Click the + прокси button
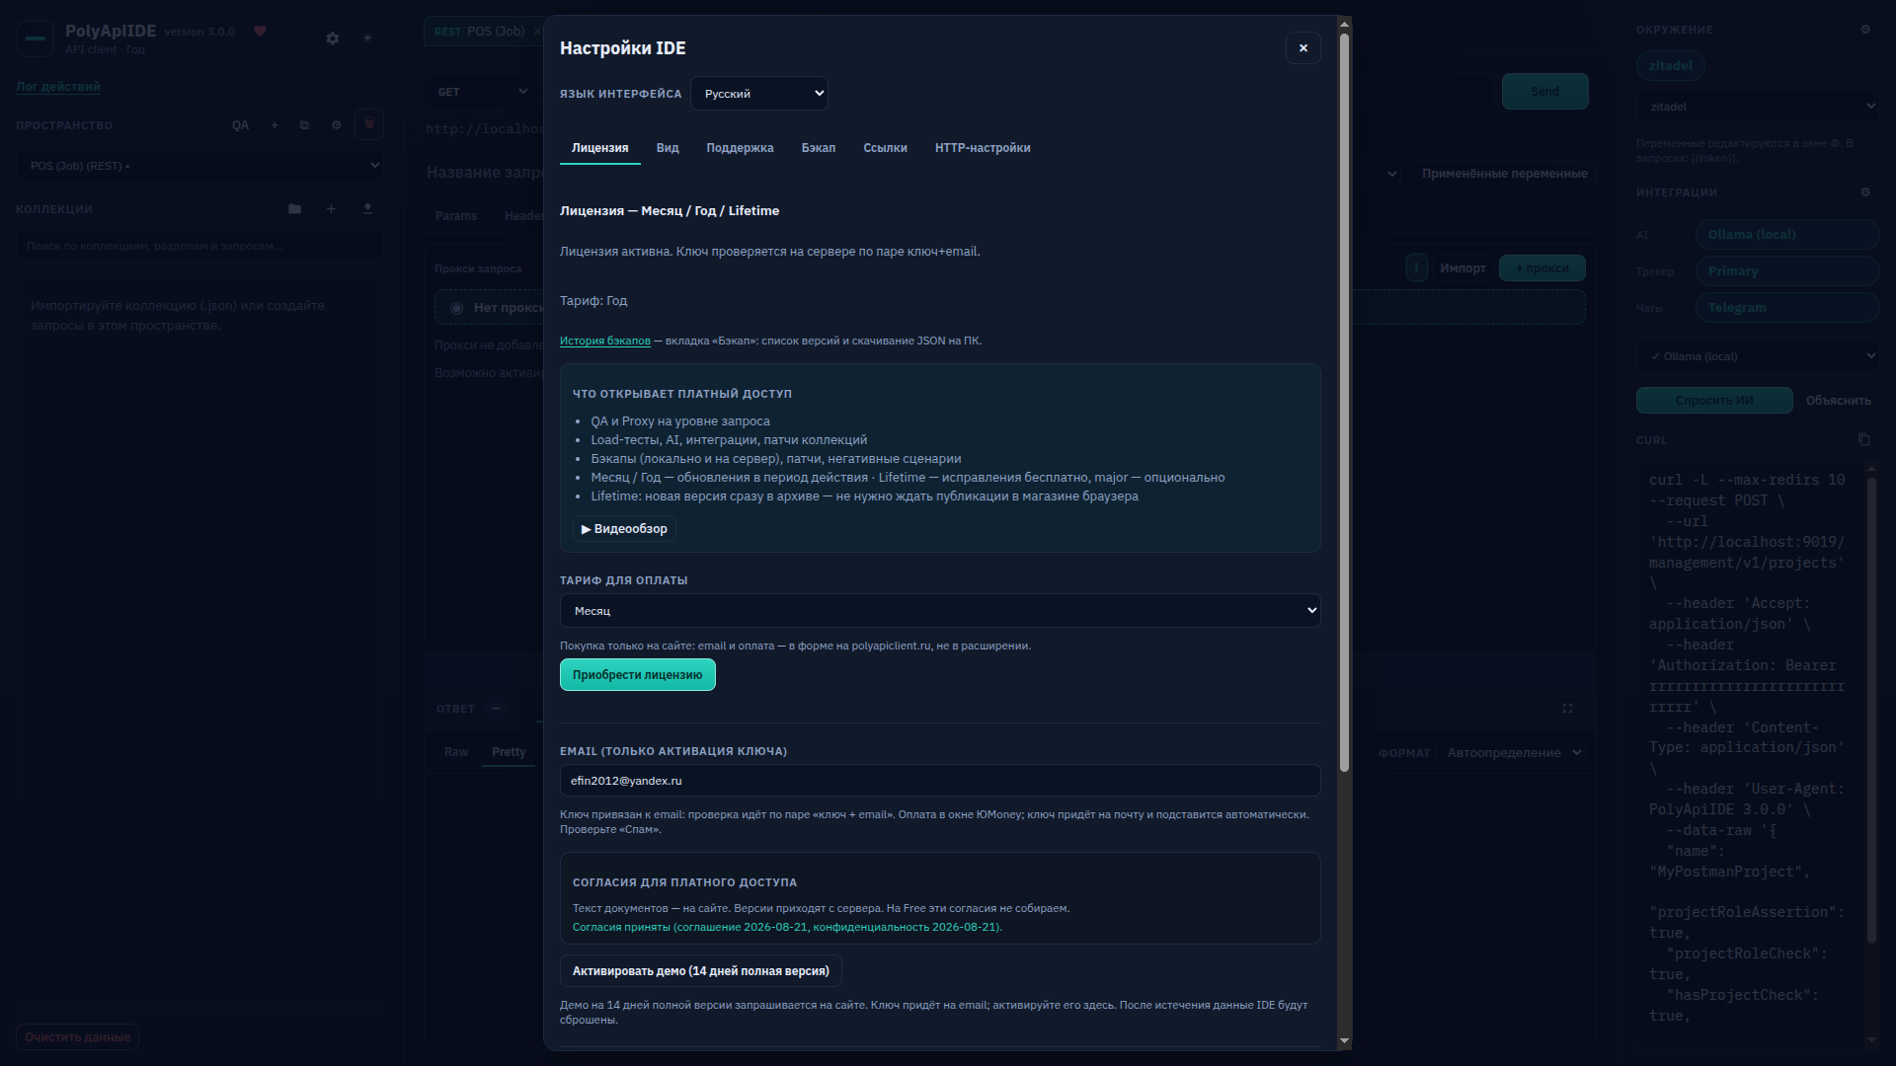 tap(1541, 268)
